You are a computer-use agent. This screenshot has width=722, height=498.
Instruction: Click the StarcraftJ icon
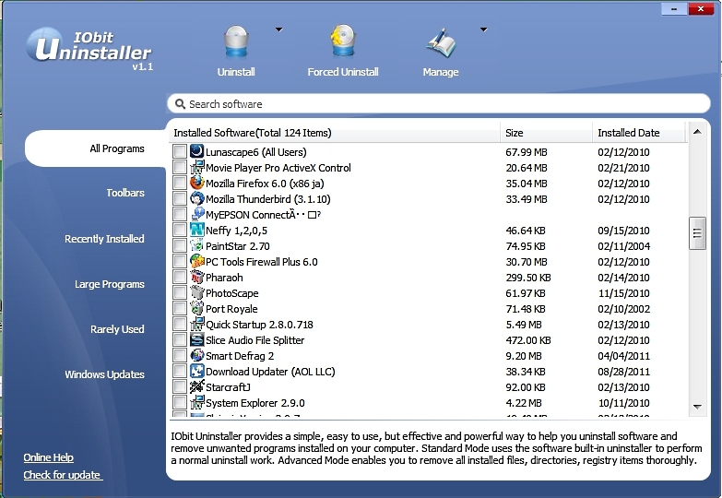point(197,386)
